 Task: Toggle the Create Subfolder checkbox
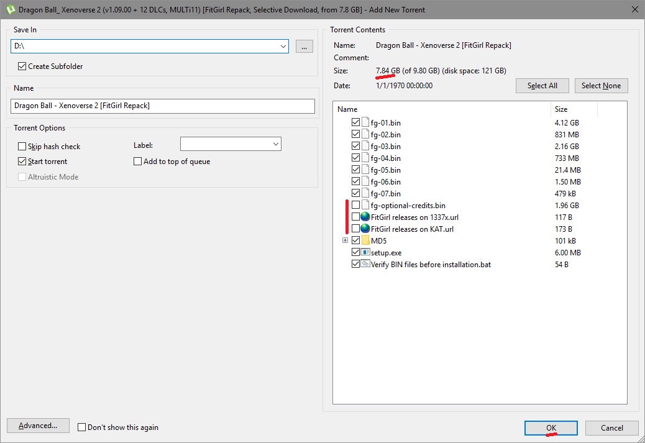pyautogui.click(x=22, y=66)
